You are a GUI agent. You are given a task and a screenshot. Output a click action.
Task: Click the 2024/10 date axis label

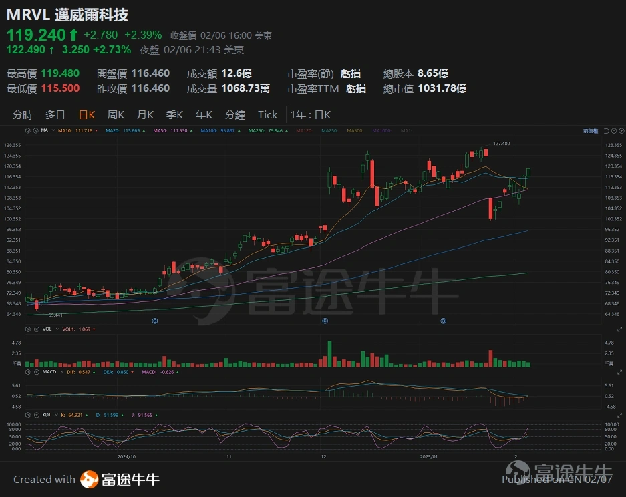tap(126, 457)
